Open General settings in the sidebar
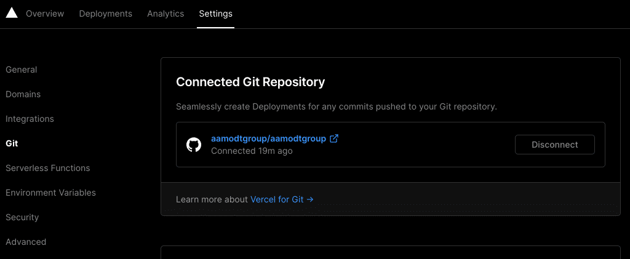This screenshot has height=259, width=630. tap(22, 70)
